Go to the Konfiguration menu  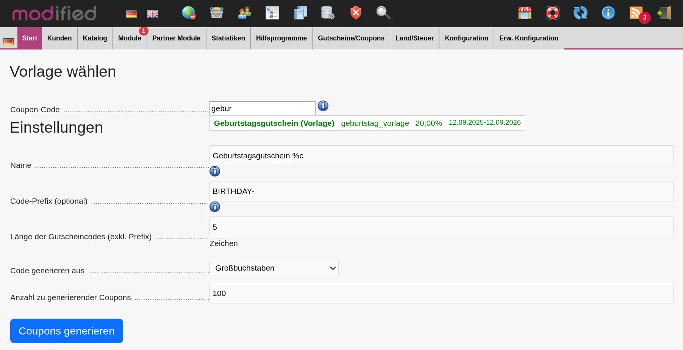coord(466,38)
